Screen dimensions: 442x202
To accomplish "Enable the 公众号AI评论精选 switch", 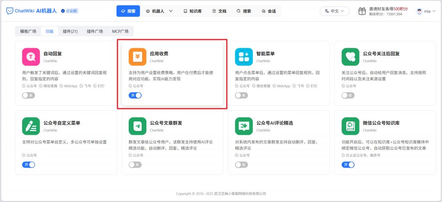I will coord(241,165).
